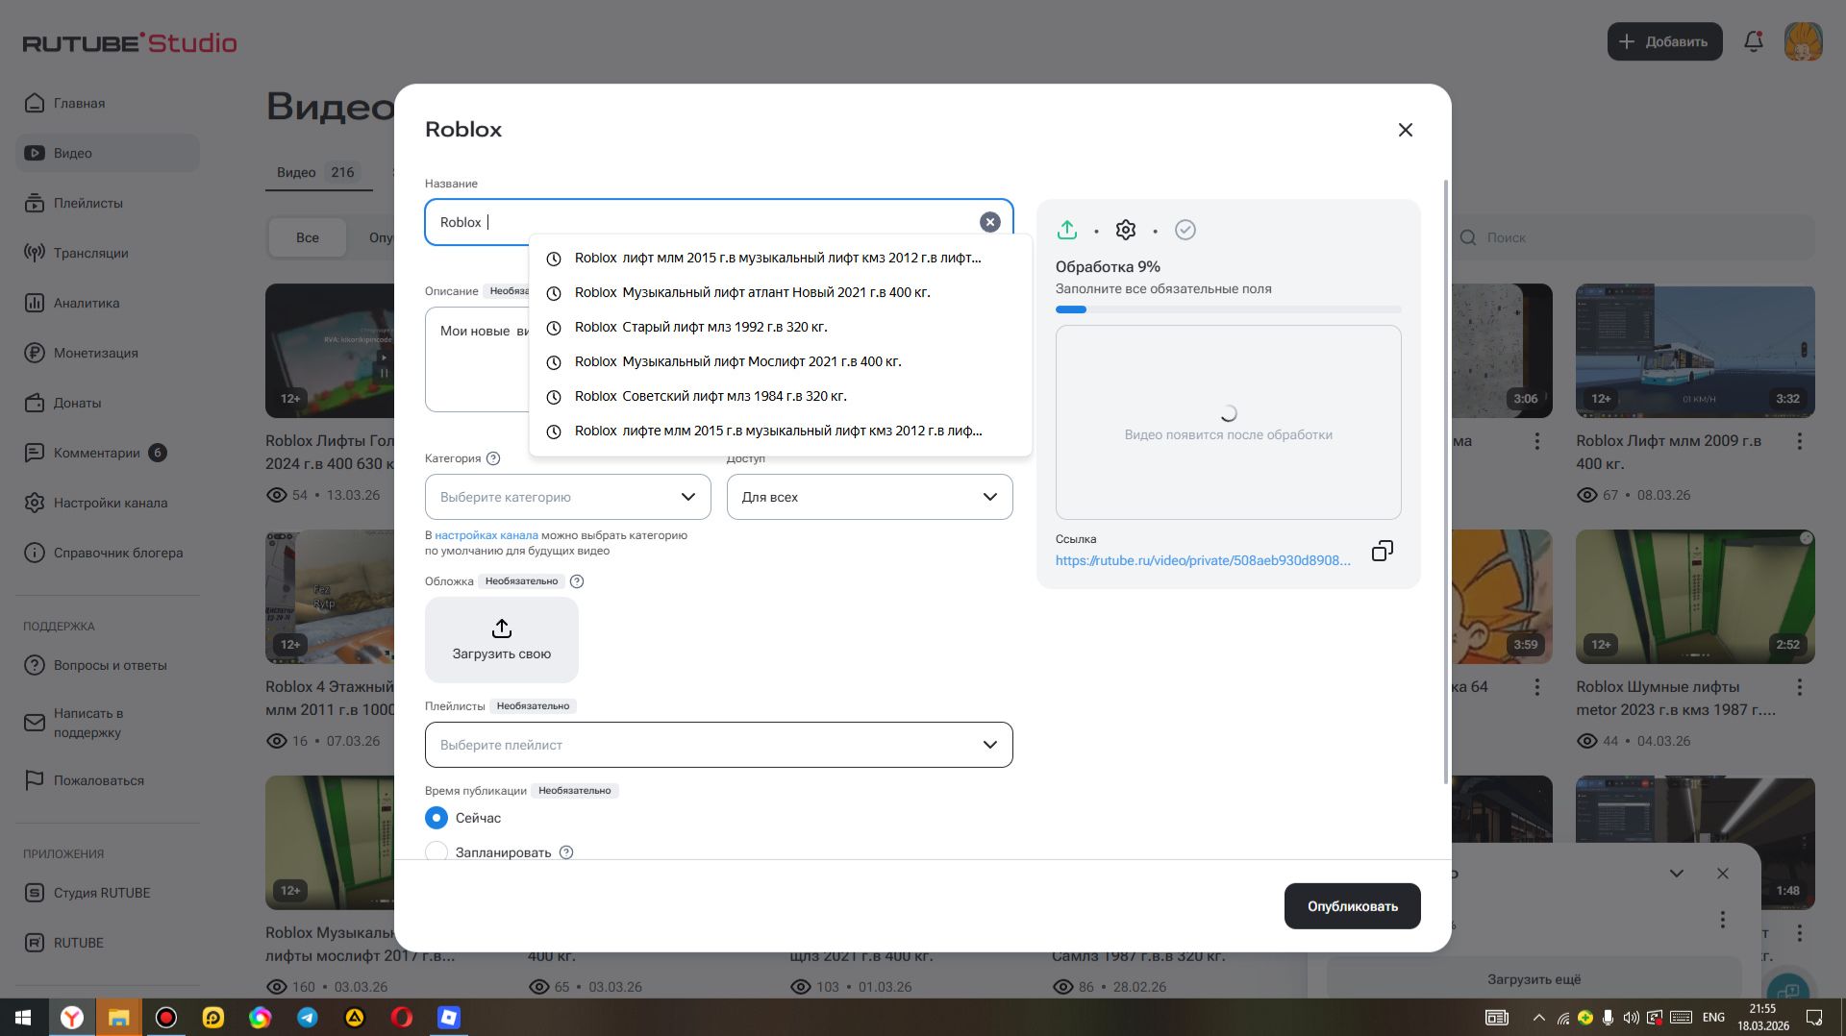Open the Opera browser from the taskbar

pos(402,1017)
